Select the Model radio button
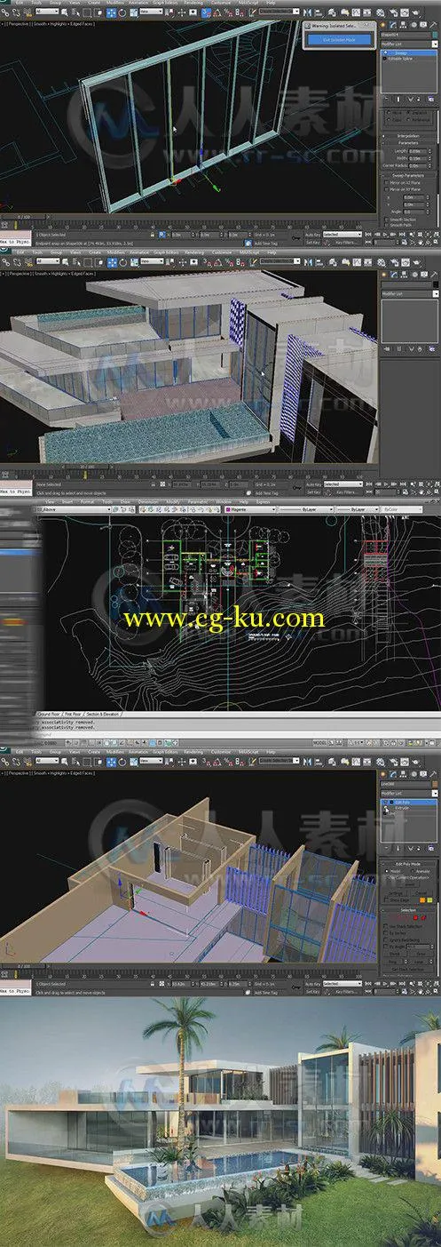Screen dimensions: 441x1247 tap(387, 871)
